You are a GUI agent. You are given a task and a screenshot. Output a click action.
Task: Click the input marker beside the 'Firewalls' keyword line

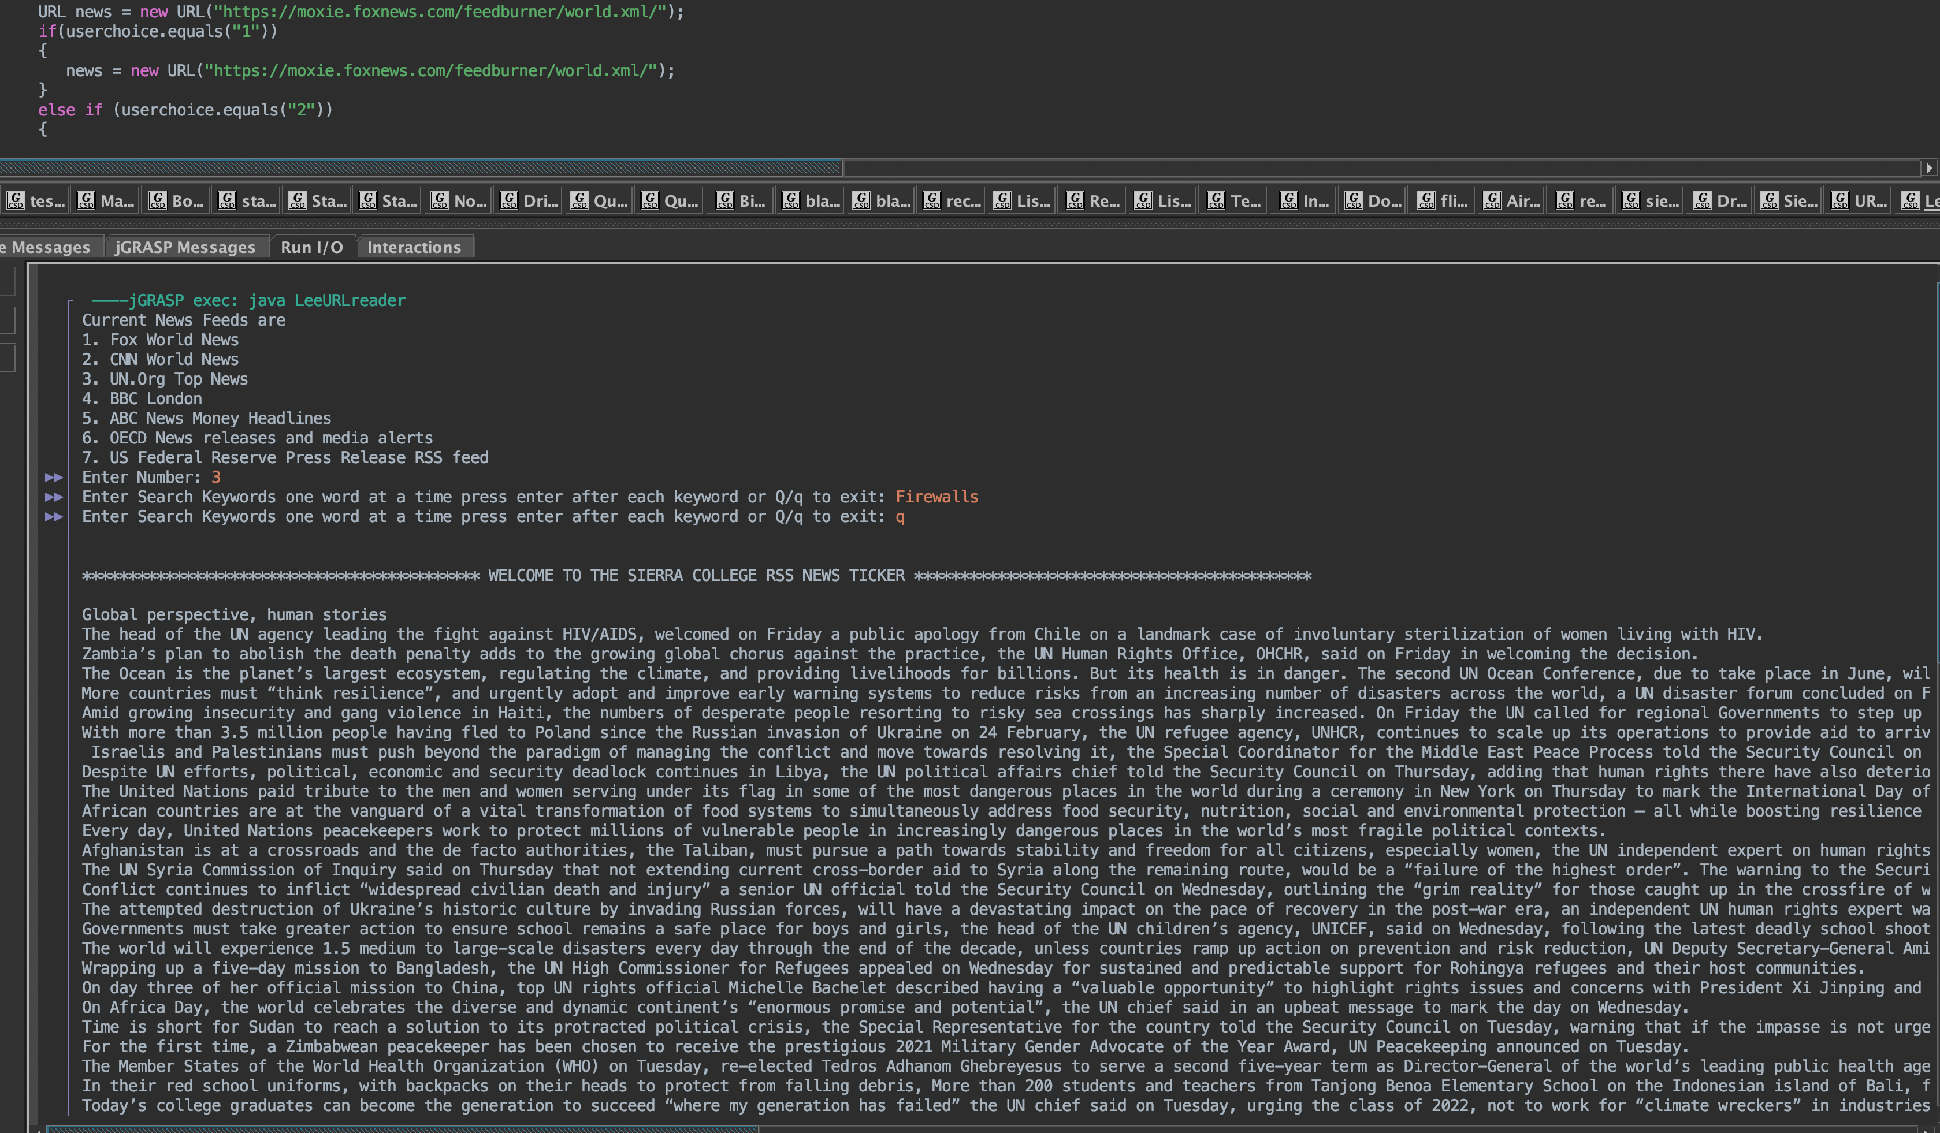click(54, 497)
